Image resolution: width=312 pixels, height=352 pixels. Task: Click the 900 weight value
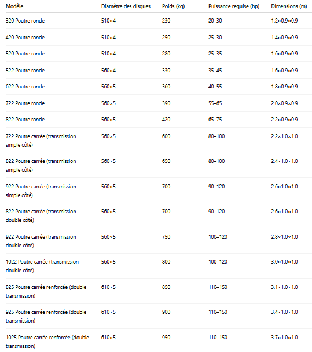pos(166,312)
